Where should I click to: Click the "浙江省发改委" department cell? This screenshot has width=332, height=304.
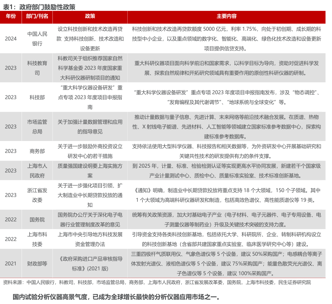click(37, 195)
